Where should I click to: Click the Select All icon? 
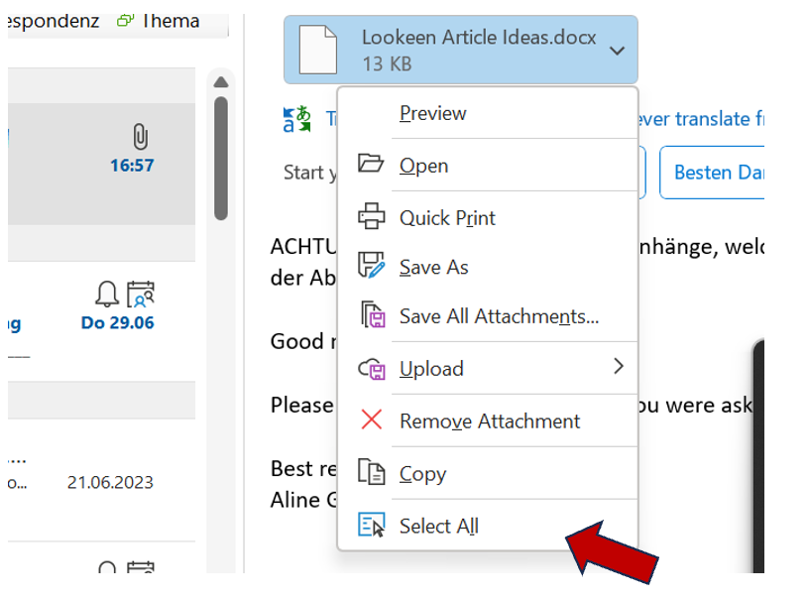coord(371,526)
